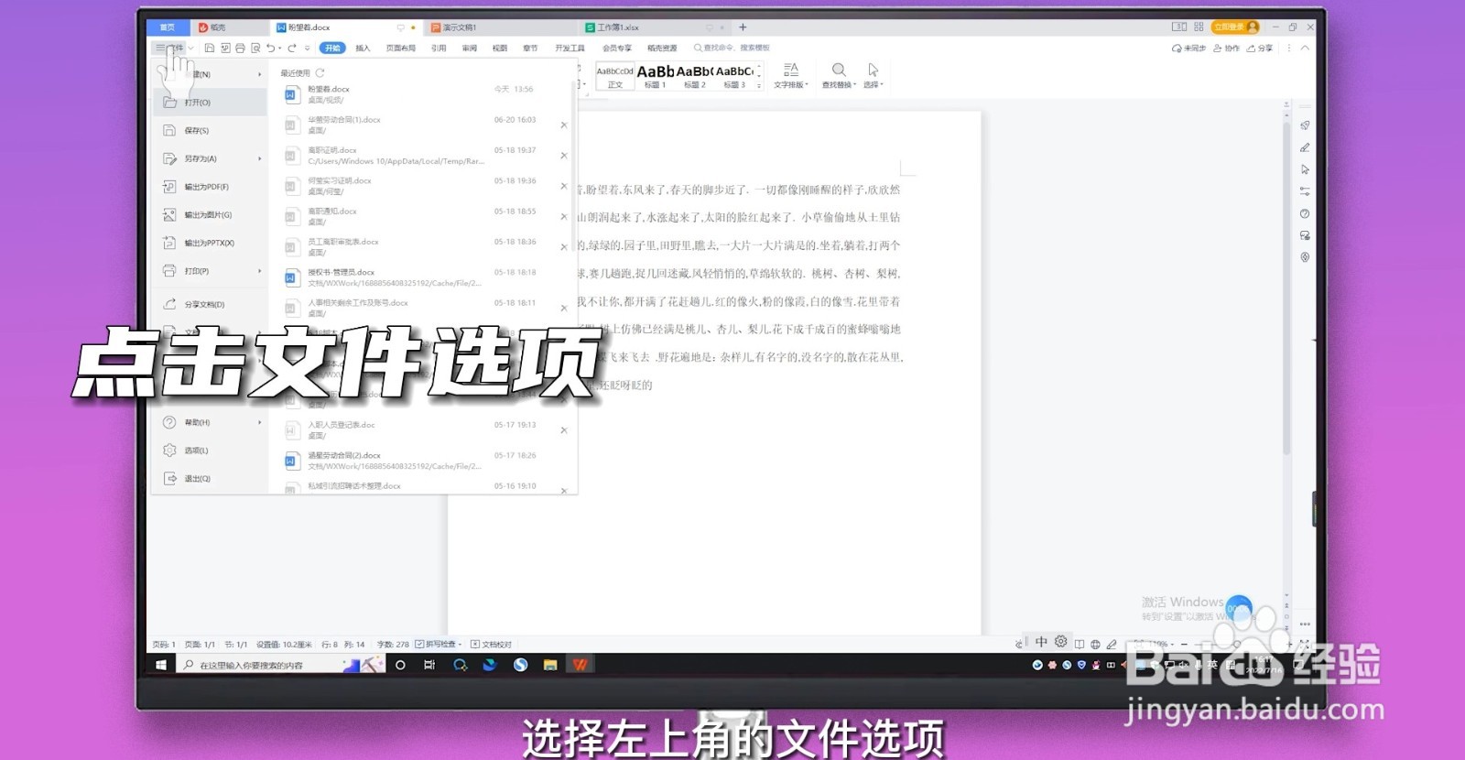Screen dimensions: 1465x760
Task: Expand the 打印 submenu arrow
Action: click(260, 271)
